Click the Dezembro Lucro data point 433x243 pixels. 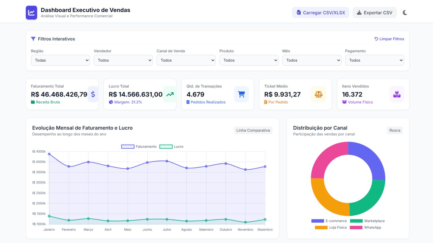tap(265, 220)
